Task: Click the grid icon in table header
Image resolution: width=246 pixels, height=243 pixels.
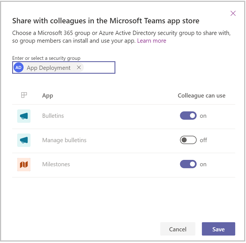Action: pos(24,95)
